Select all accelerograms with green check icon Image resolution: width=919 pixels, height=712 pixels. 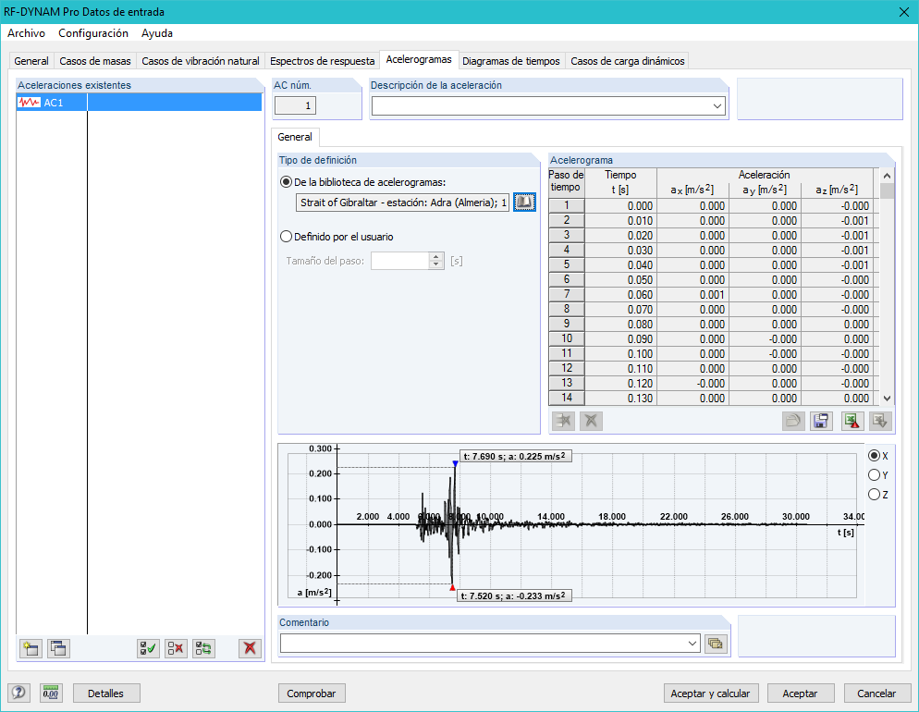pyautogui.click(x=148, y=648)
